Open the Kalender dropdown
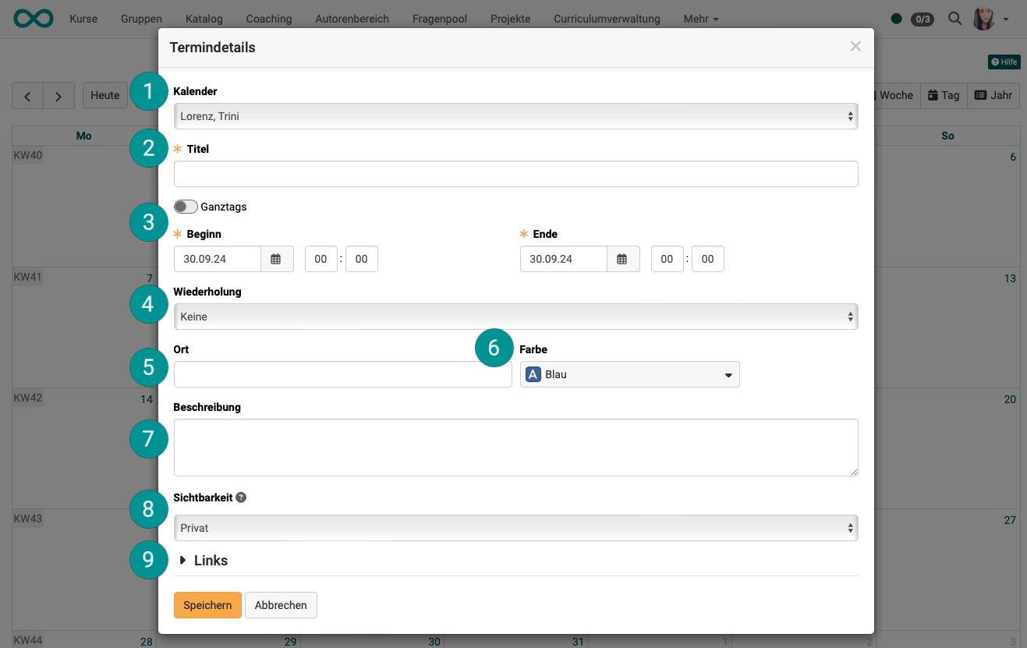The image size is (1027, 648). pyautogui.click(x=515, y=116)
